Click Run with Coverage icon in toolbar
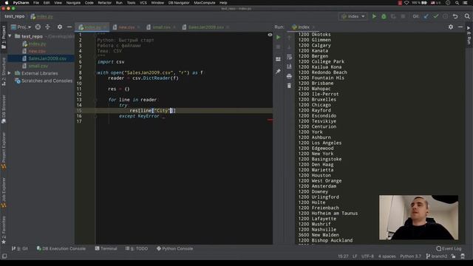This screenshot has height=266, width=473. [393, 16]
